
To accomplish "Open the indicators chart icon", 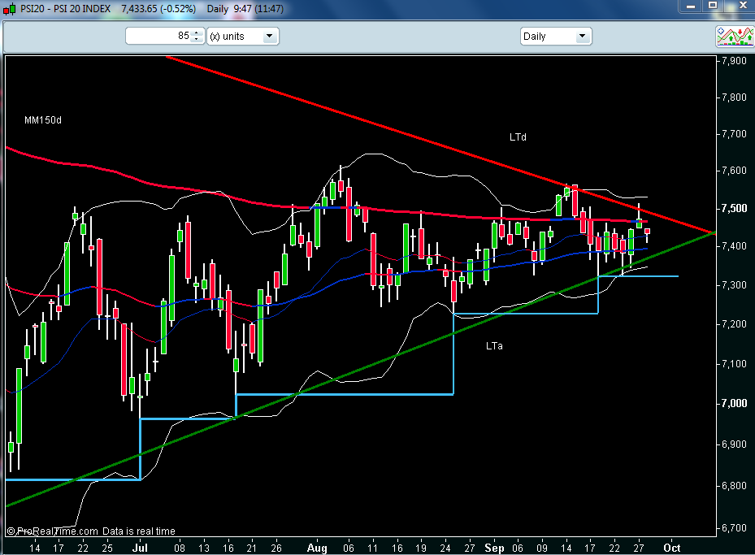I will coord(735,37).
